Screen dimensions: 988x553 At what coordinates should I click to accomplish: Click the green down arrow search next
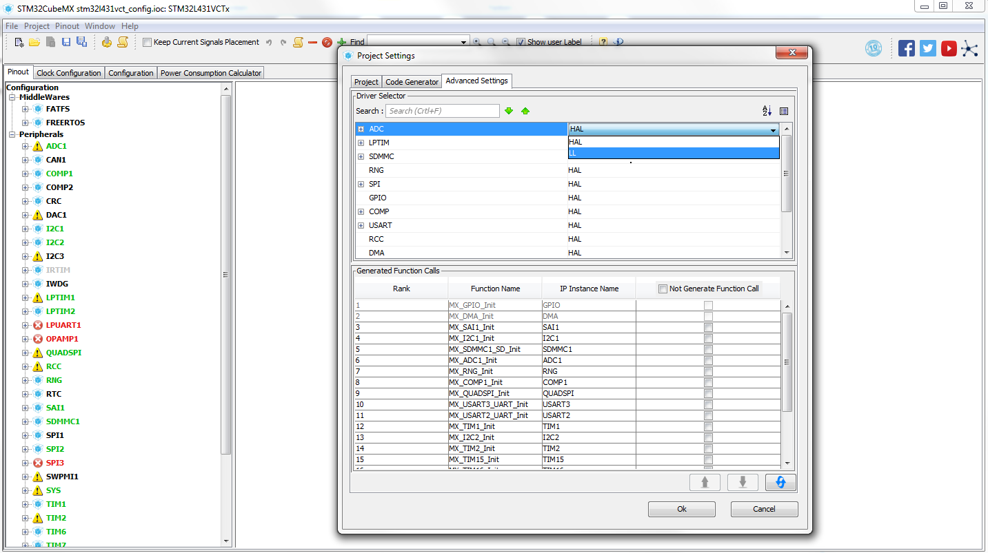coord(509,111)
